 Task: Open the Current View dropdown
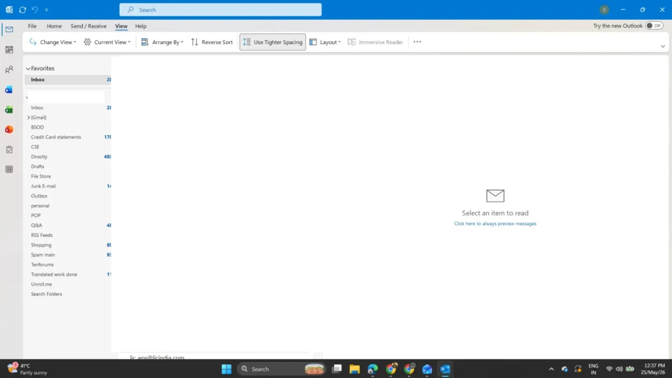click(107, 42)
